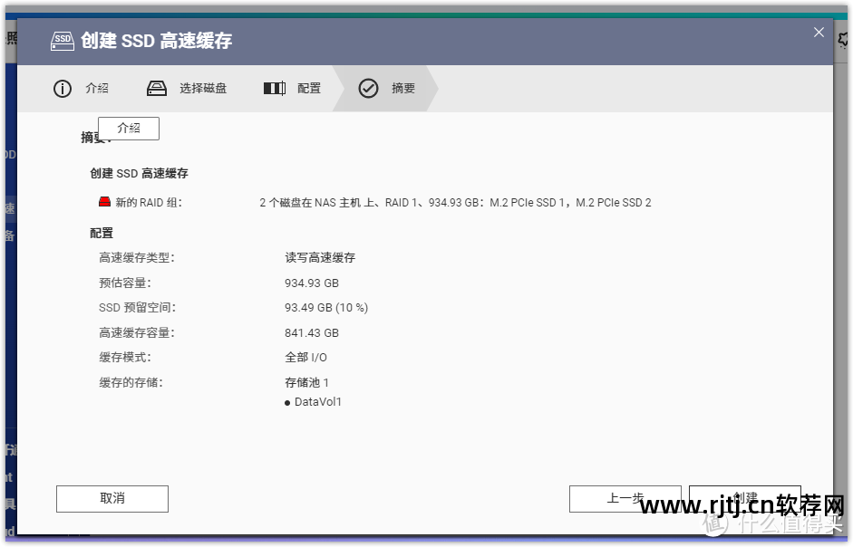
Task: Click the 存储池 1 entry
Action: [306, 383]
